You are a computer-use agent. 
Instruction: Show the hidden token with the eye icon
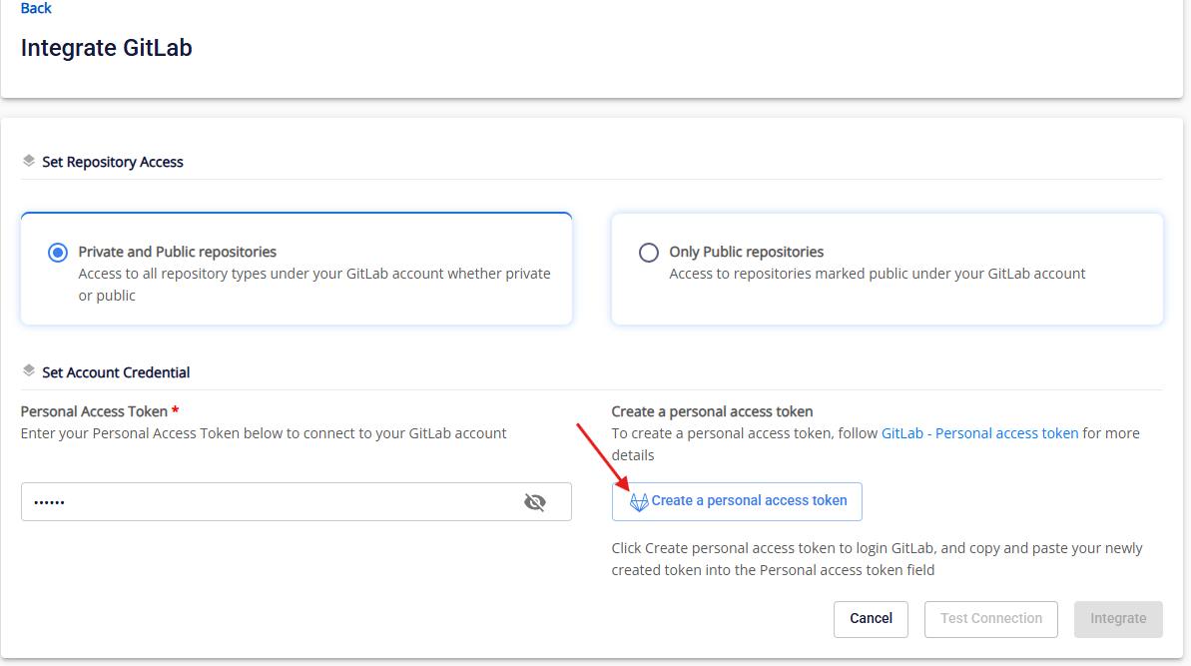[x=535, y=502]
